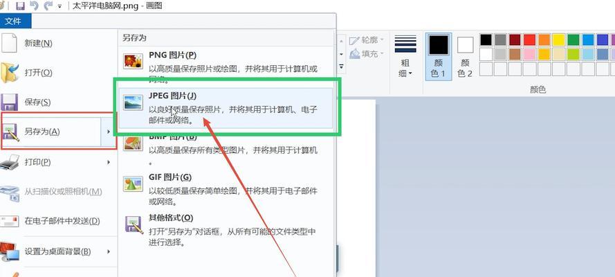Click the Redo arrow icon

click(x=48, y=6)
